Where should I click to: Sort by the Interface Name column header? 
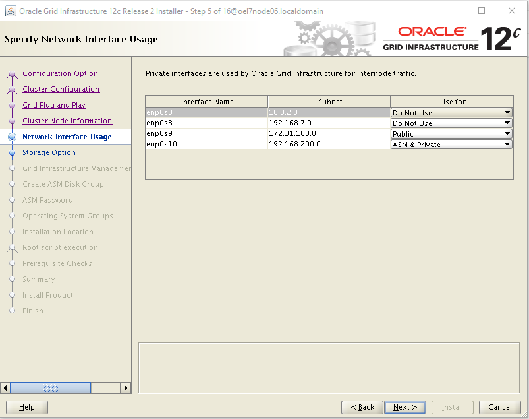pos(207,102)
